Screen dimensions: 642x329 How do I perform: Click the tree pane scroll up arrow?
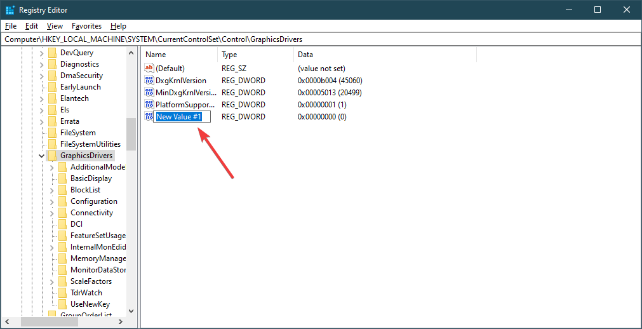coord(131,53)
